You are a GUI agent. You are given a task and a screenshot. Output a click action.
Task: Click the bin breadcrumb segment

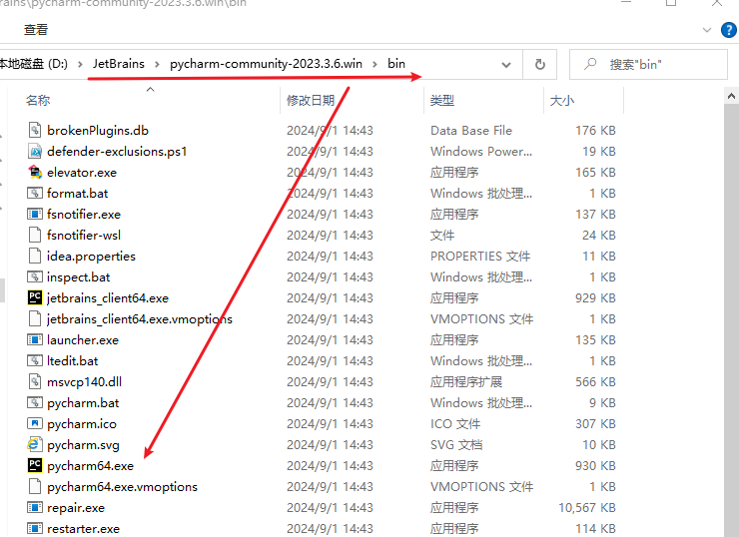(396, 64)
